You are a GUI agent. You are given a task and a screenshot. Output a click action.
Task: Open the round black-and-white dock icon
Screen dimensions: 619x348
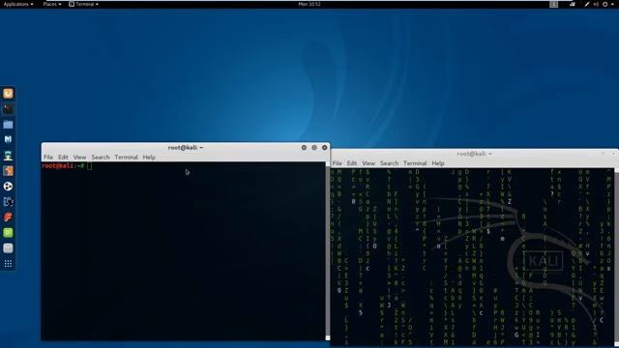click(x=8, y=187)
